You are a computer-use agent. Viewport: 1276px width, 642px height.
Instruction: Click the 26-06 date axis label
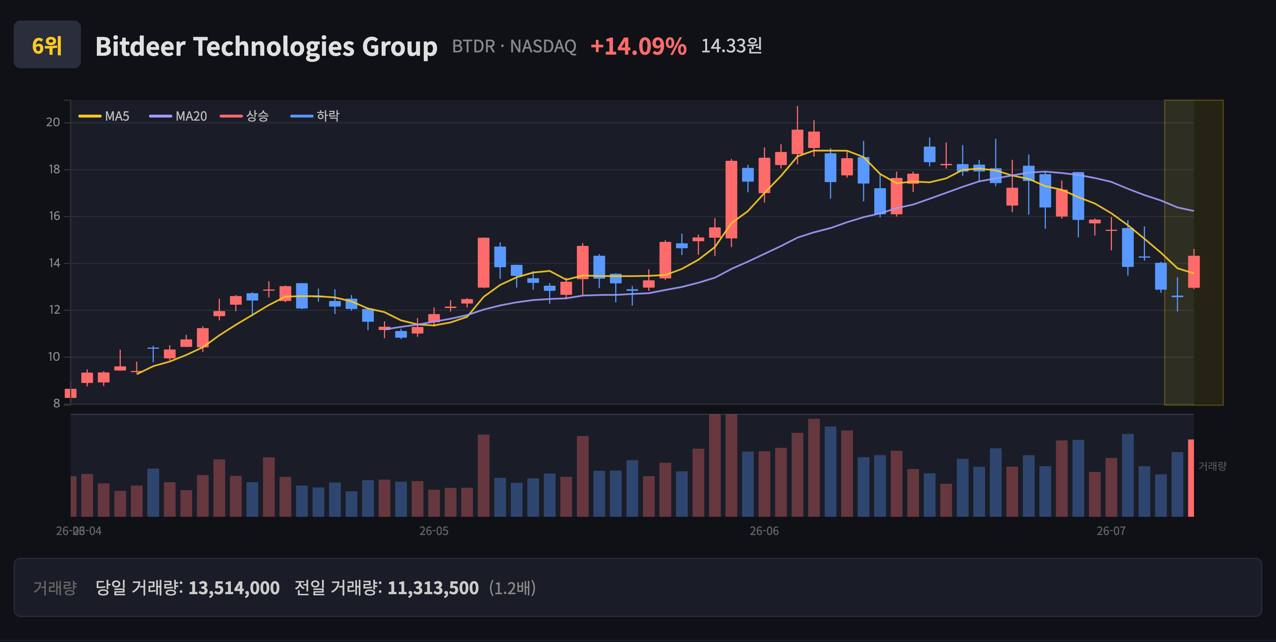point(764,530)
